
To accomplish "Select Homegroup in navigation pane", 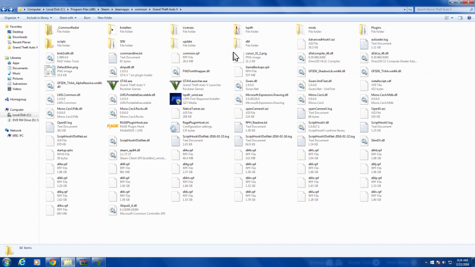I will pyautogui.click(x=18, y=99).
